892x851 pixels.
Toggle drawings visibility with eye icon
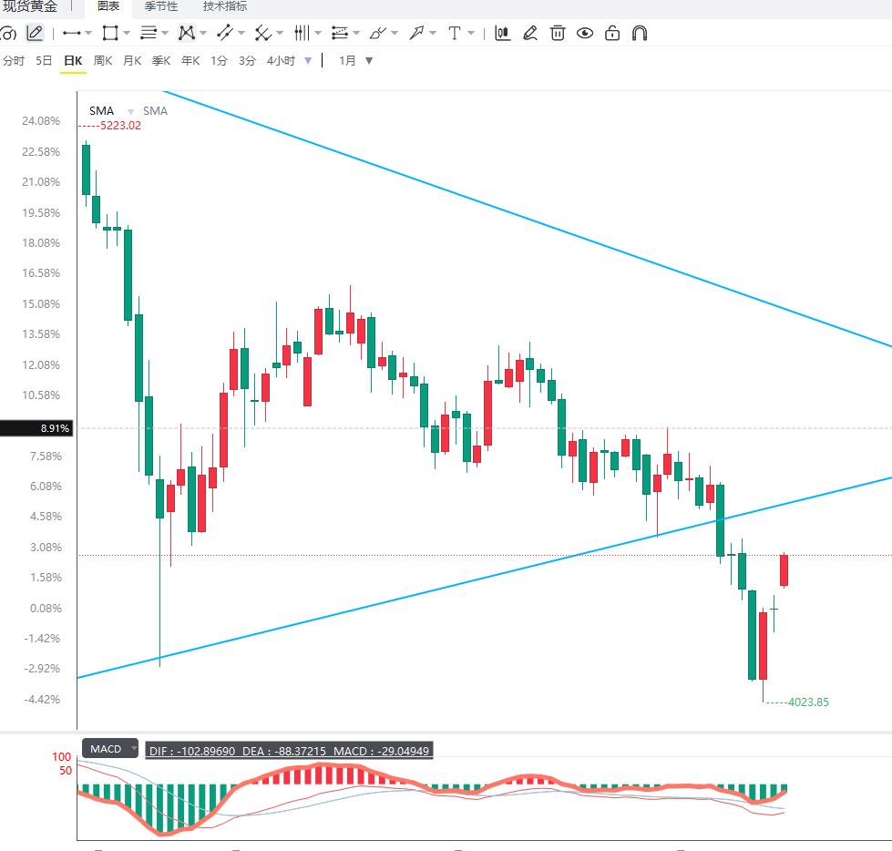click(x=585, y=33)
